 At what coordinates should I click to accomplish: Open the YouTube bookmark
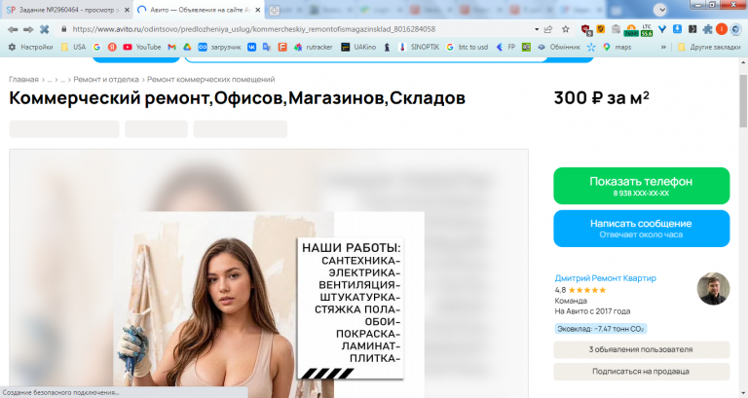pos(141,47)
